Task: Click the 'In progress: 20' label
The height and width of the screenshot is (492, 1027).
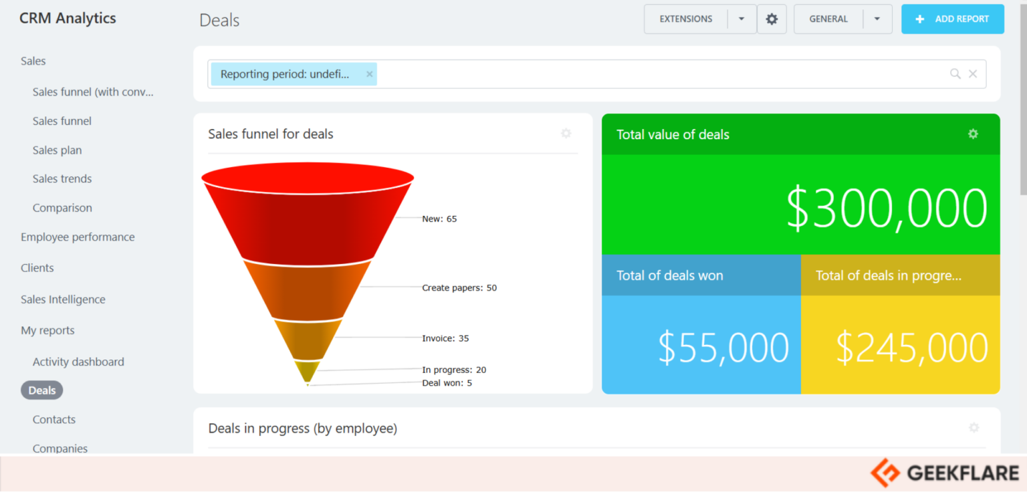Action: [x=454, y=370]
